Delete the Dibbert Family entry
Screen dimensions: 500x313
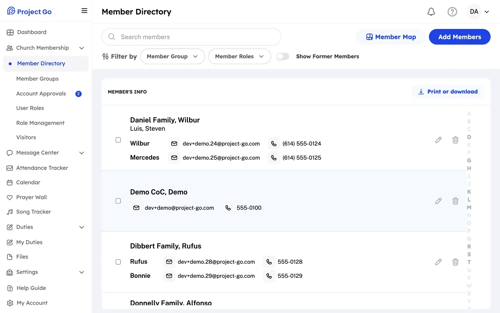[x=456, y=262]
